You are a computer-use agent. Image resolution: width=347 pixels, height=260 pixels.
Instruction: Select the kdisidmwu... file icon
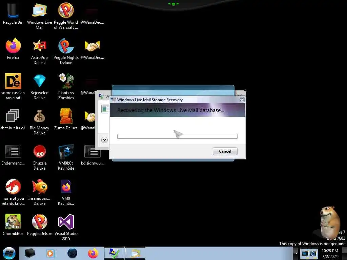(92, 155)
